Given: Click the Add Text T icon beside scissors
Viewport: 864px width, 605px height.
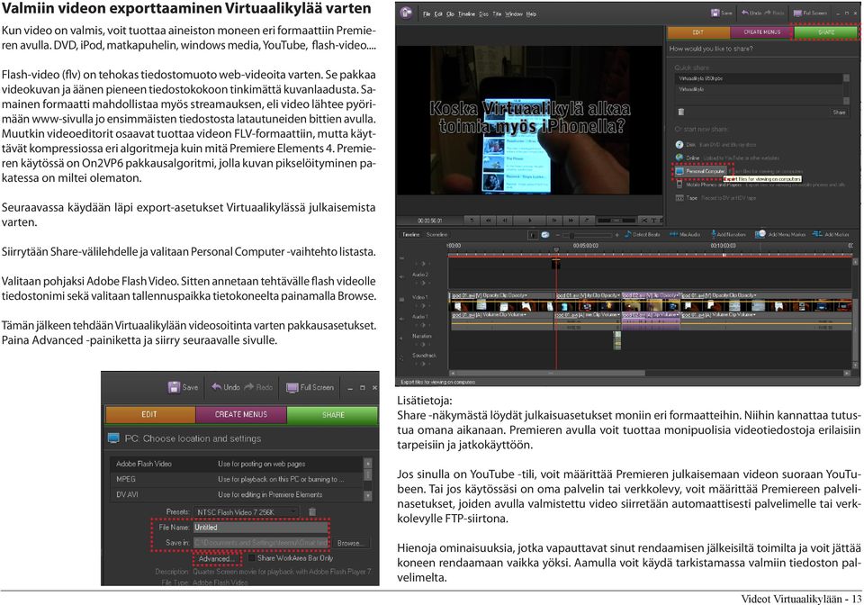Looking at the screenshot, I should click(653, 220).
